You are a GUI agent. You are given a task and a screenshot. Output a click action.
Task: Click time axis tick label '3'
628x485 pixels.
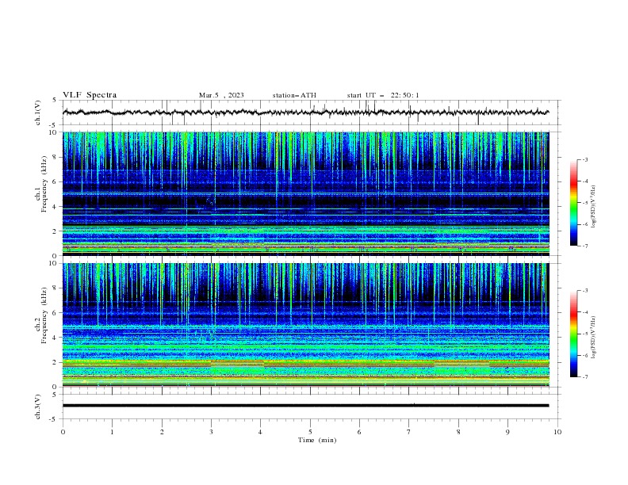211,432
